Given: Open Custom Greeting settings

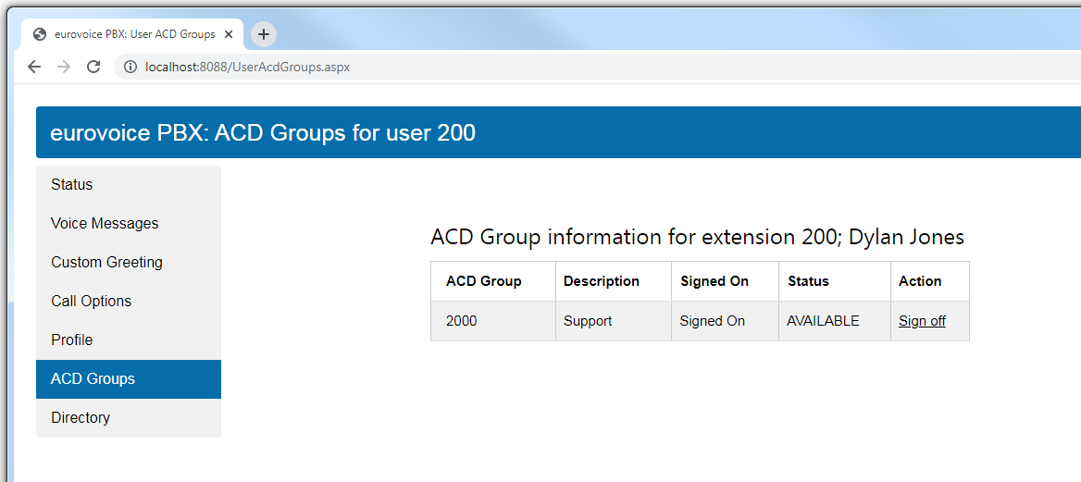Looking at the screenshot, I should (106, 263).
